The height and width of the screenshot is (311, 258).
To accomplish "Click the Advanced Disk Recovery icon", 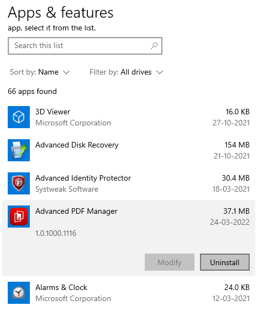I will (19, 150).
